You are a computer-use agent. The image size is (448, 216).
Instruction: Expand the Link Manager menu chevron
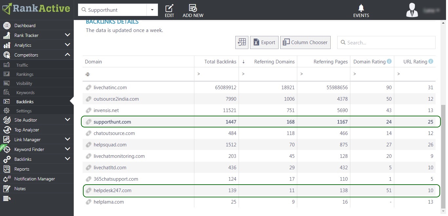click(68, 139)
